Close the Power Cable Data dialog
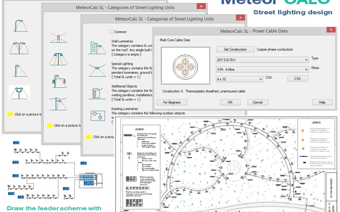Viewport: 340px width, 212px height. [x=331, y=30]
